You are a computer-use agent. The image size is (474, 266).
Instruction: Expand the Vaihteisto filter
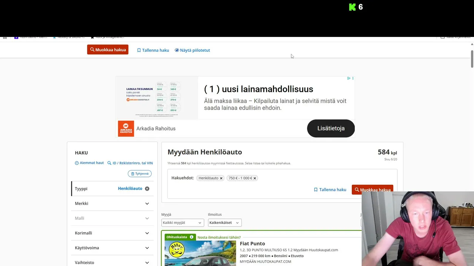pyautogui.click(x=112, y=262)
